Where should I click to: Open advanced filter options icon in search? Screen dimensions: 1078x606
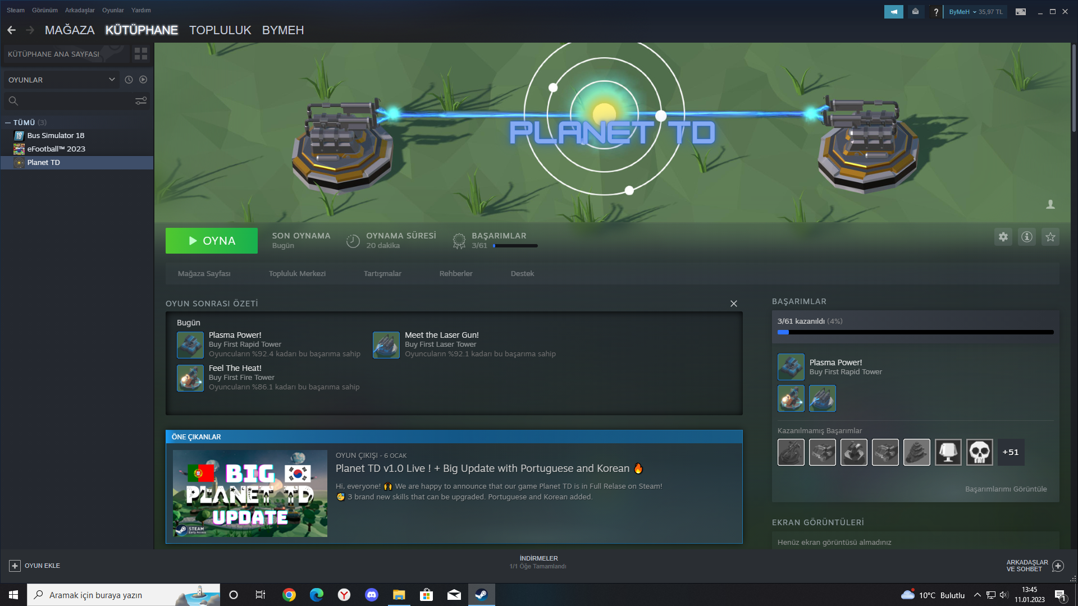coord(141,101)
